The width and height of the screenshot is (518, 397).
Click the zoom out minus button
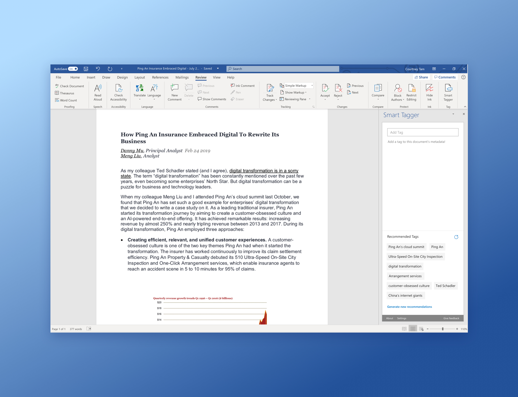tap(427, 329)
